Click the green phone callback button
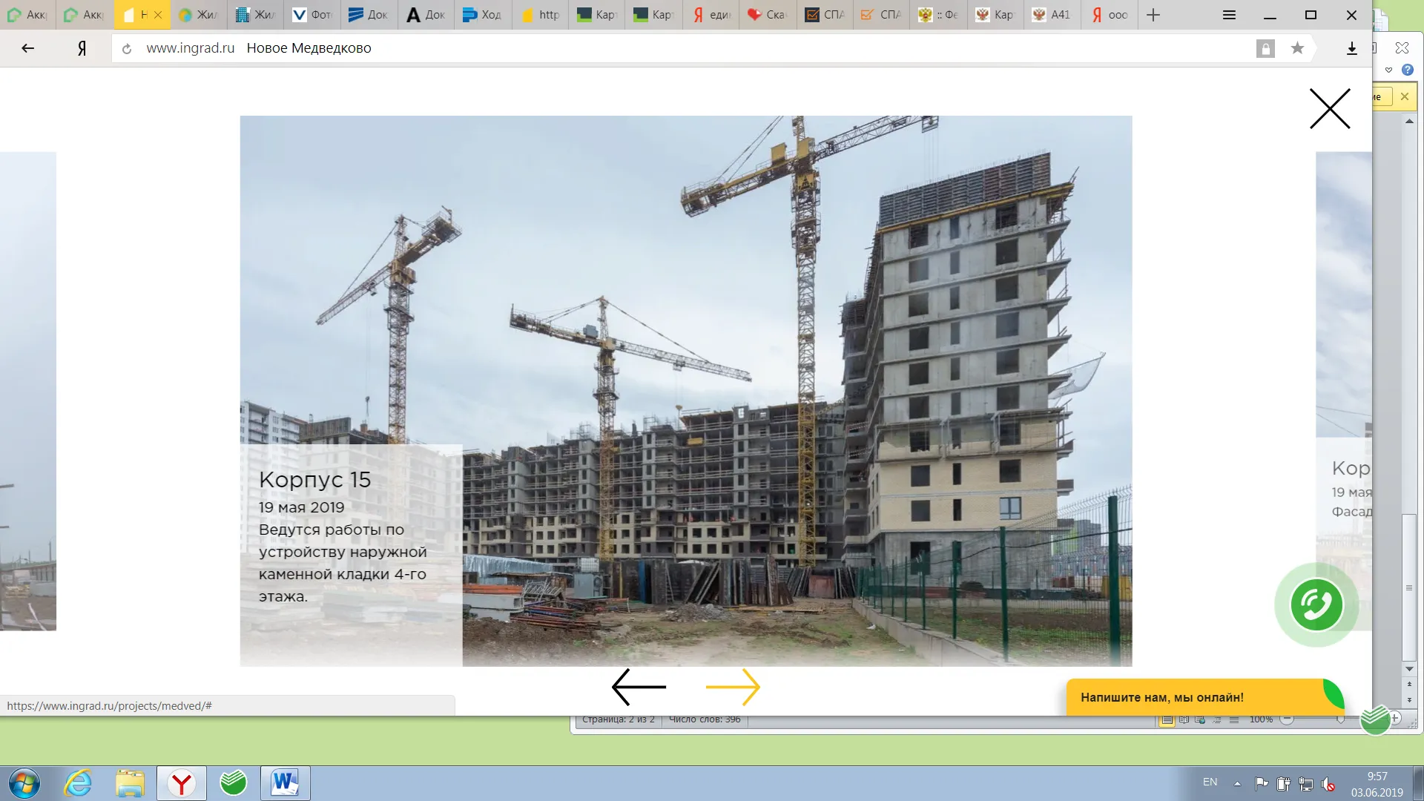Viewport: 1424px width, 801px height. click(1316, 604)
